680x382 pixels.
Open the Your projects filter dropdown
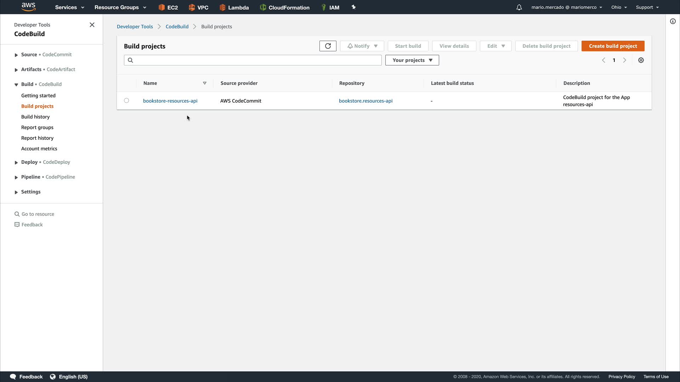point(412,60)
